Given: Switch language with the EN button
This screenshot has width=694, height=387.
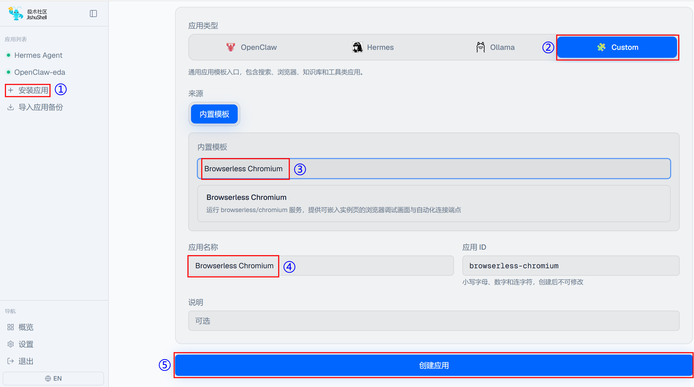Looking at the screenshot, I should [x=53, y=379].
